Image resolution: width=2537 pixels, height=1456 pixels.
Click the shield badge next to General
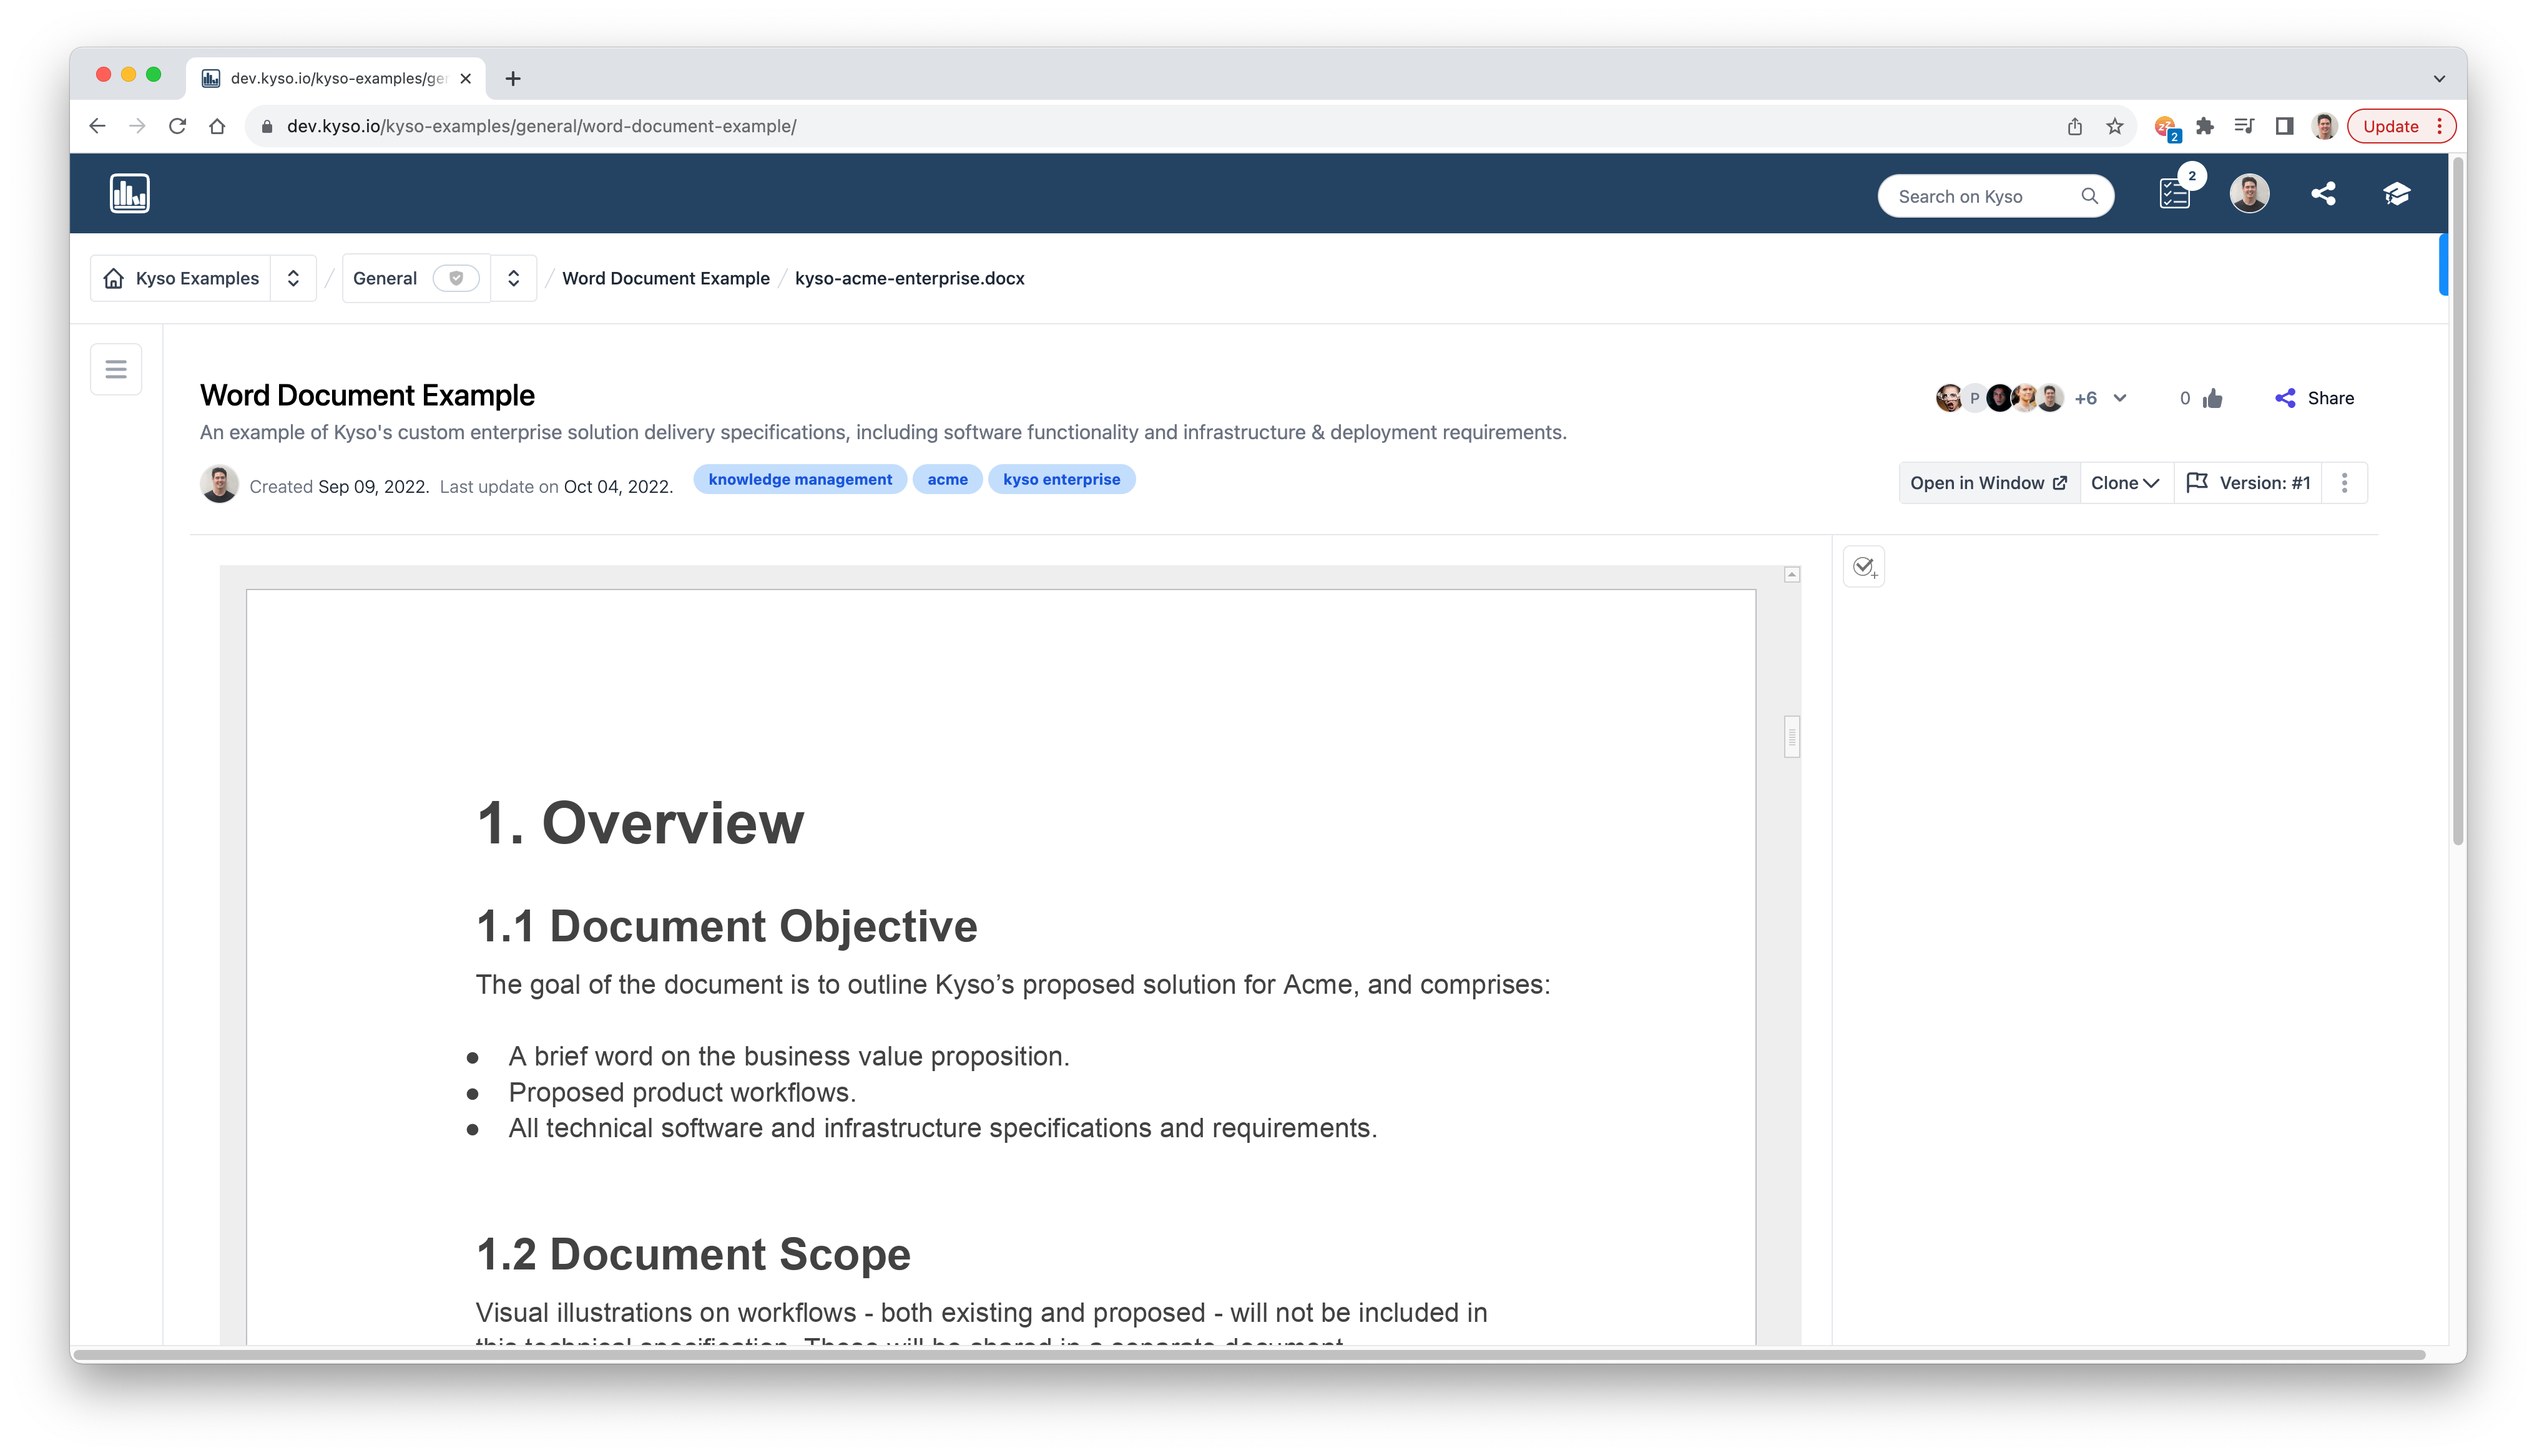[x=456, y=278]
